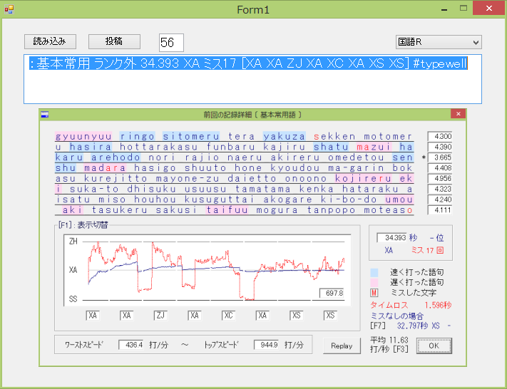This screenshot has width=507, height=389.
Task: Click the 前回の記録詳細 dialog title icon
Action: [x=45, y=115]
